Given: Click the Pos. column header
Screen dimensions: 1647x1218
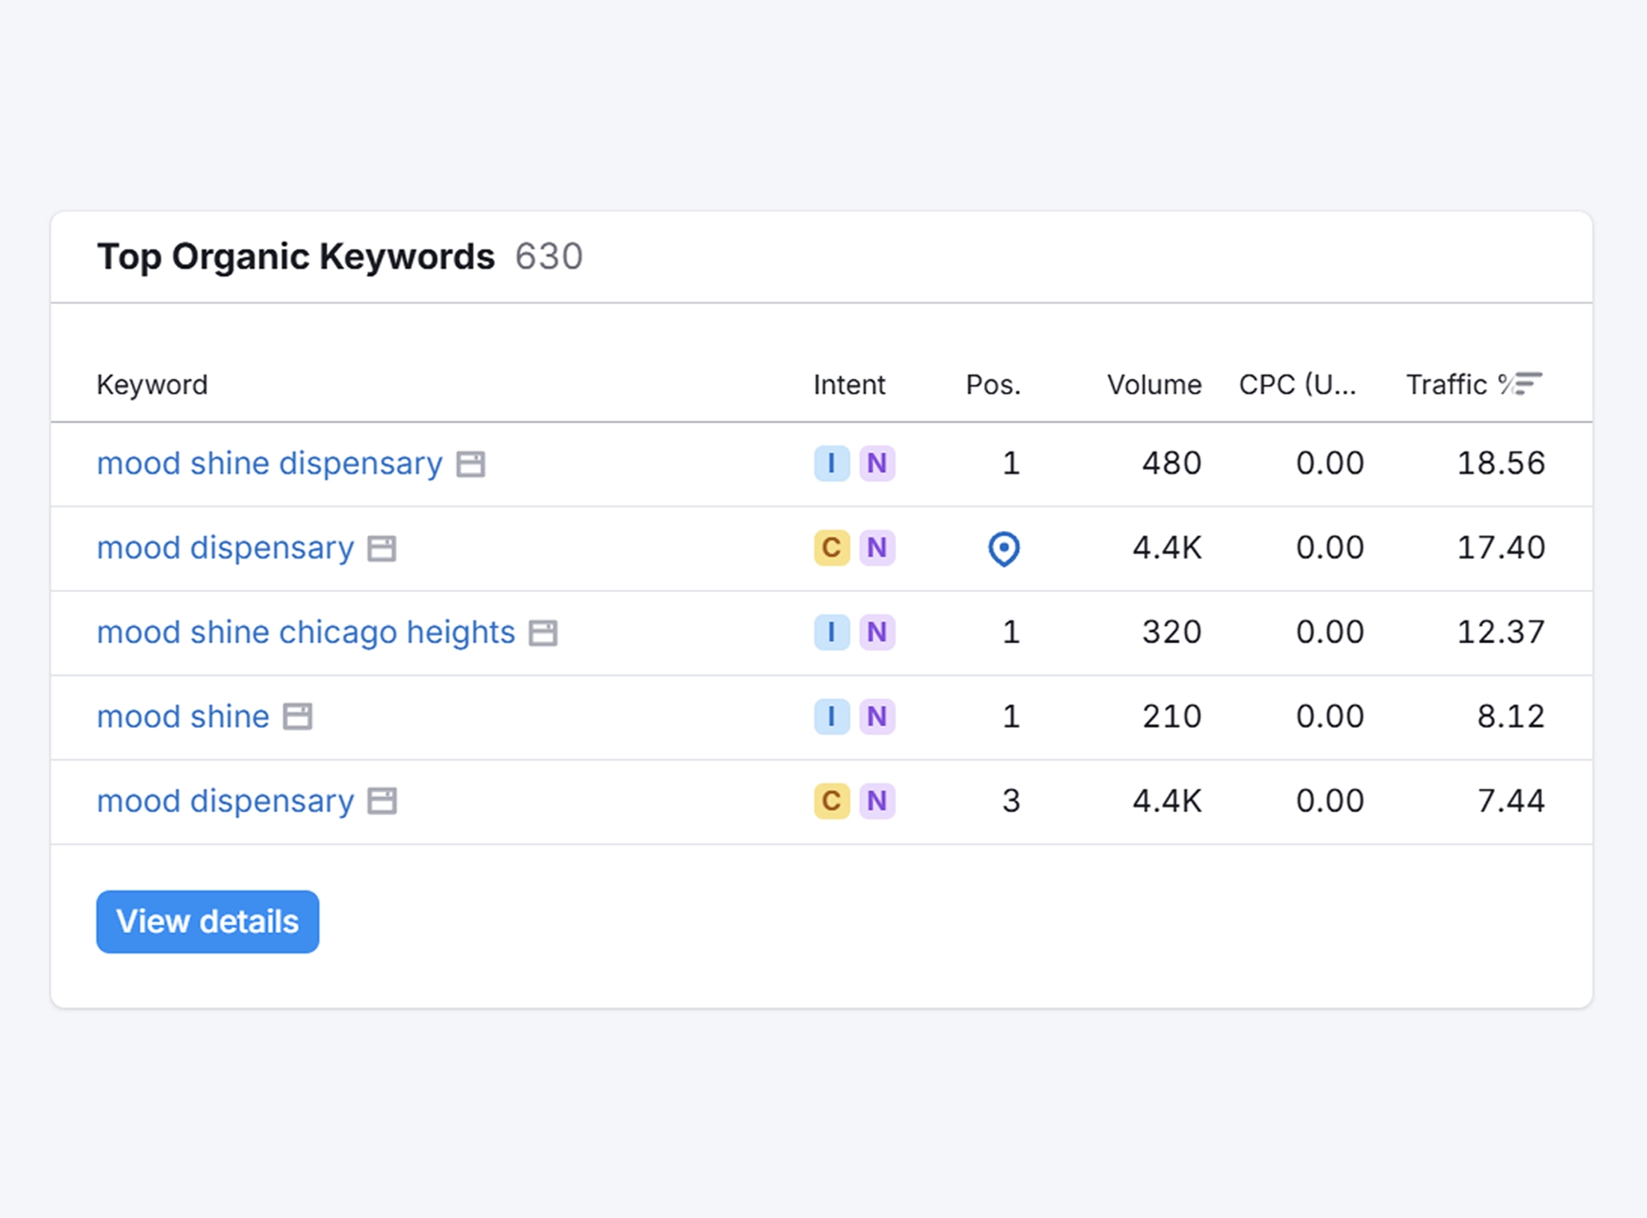Looking at the screenshot, I should click(993, 385).
